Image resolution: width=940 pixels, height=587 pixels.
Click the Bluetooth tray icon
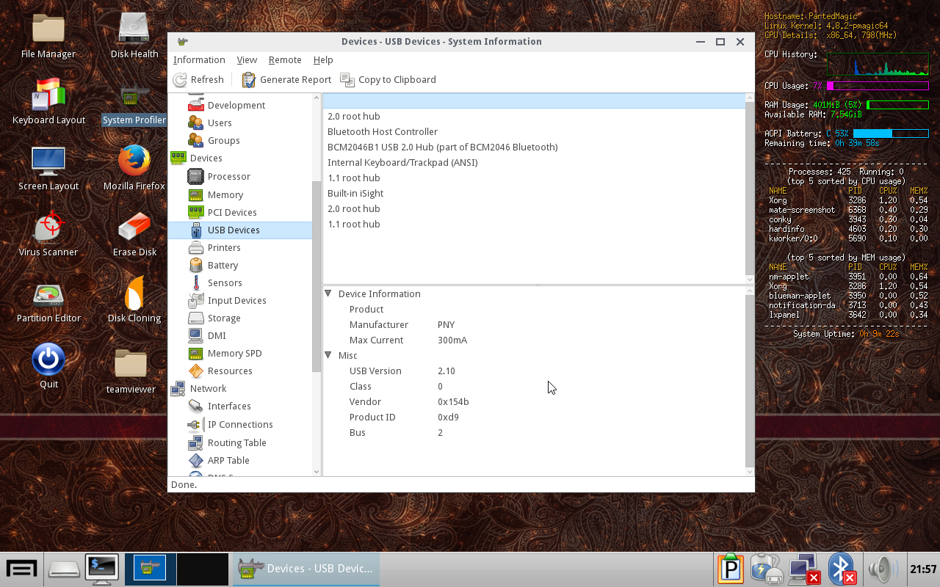click(842, 569)
